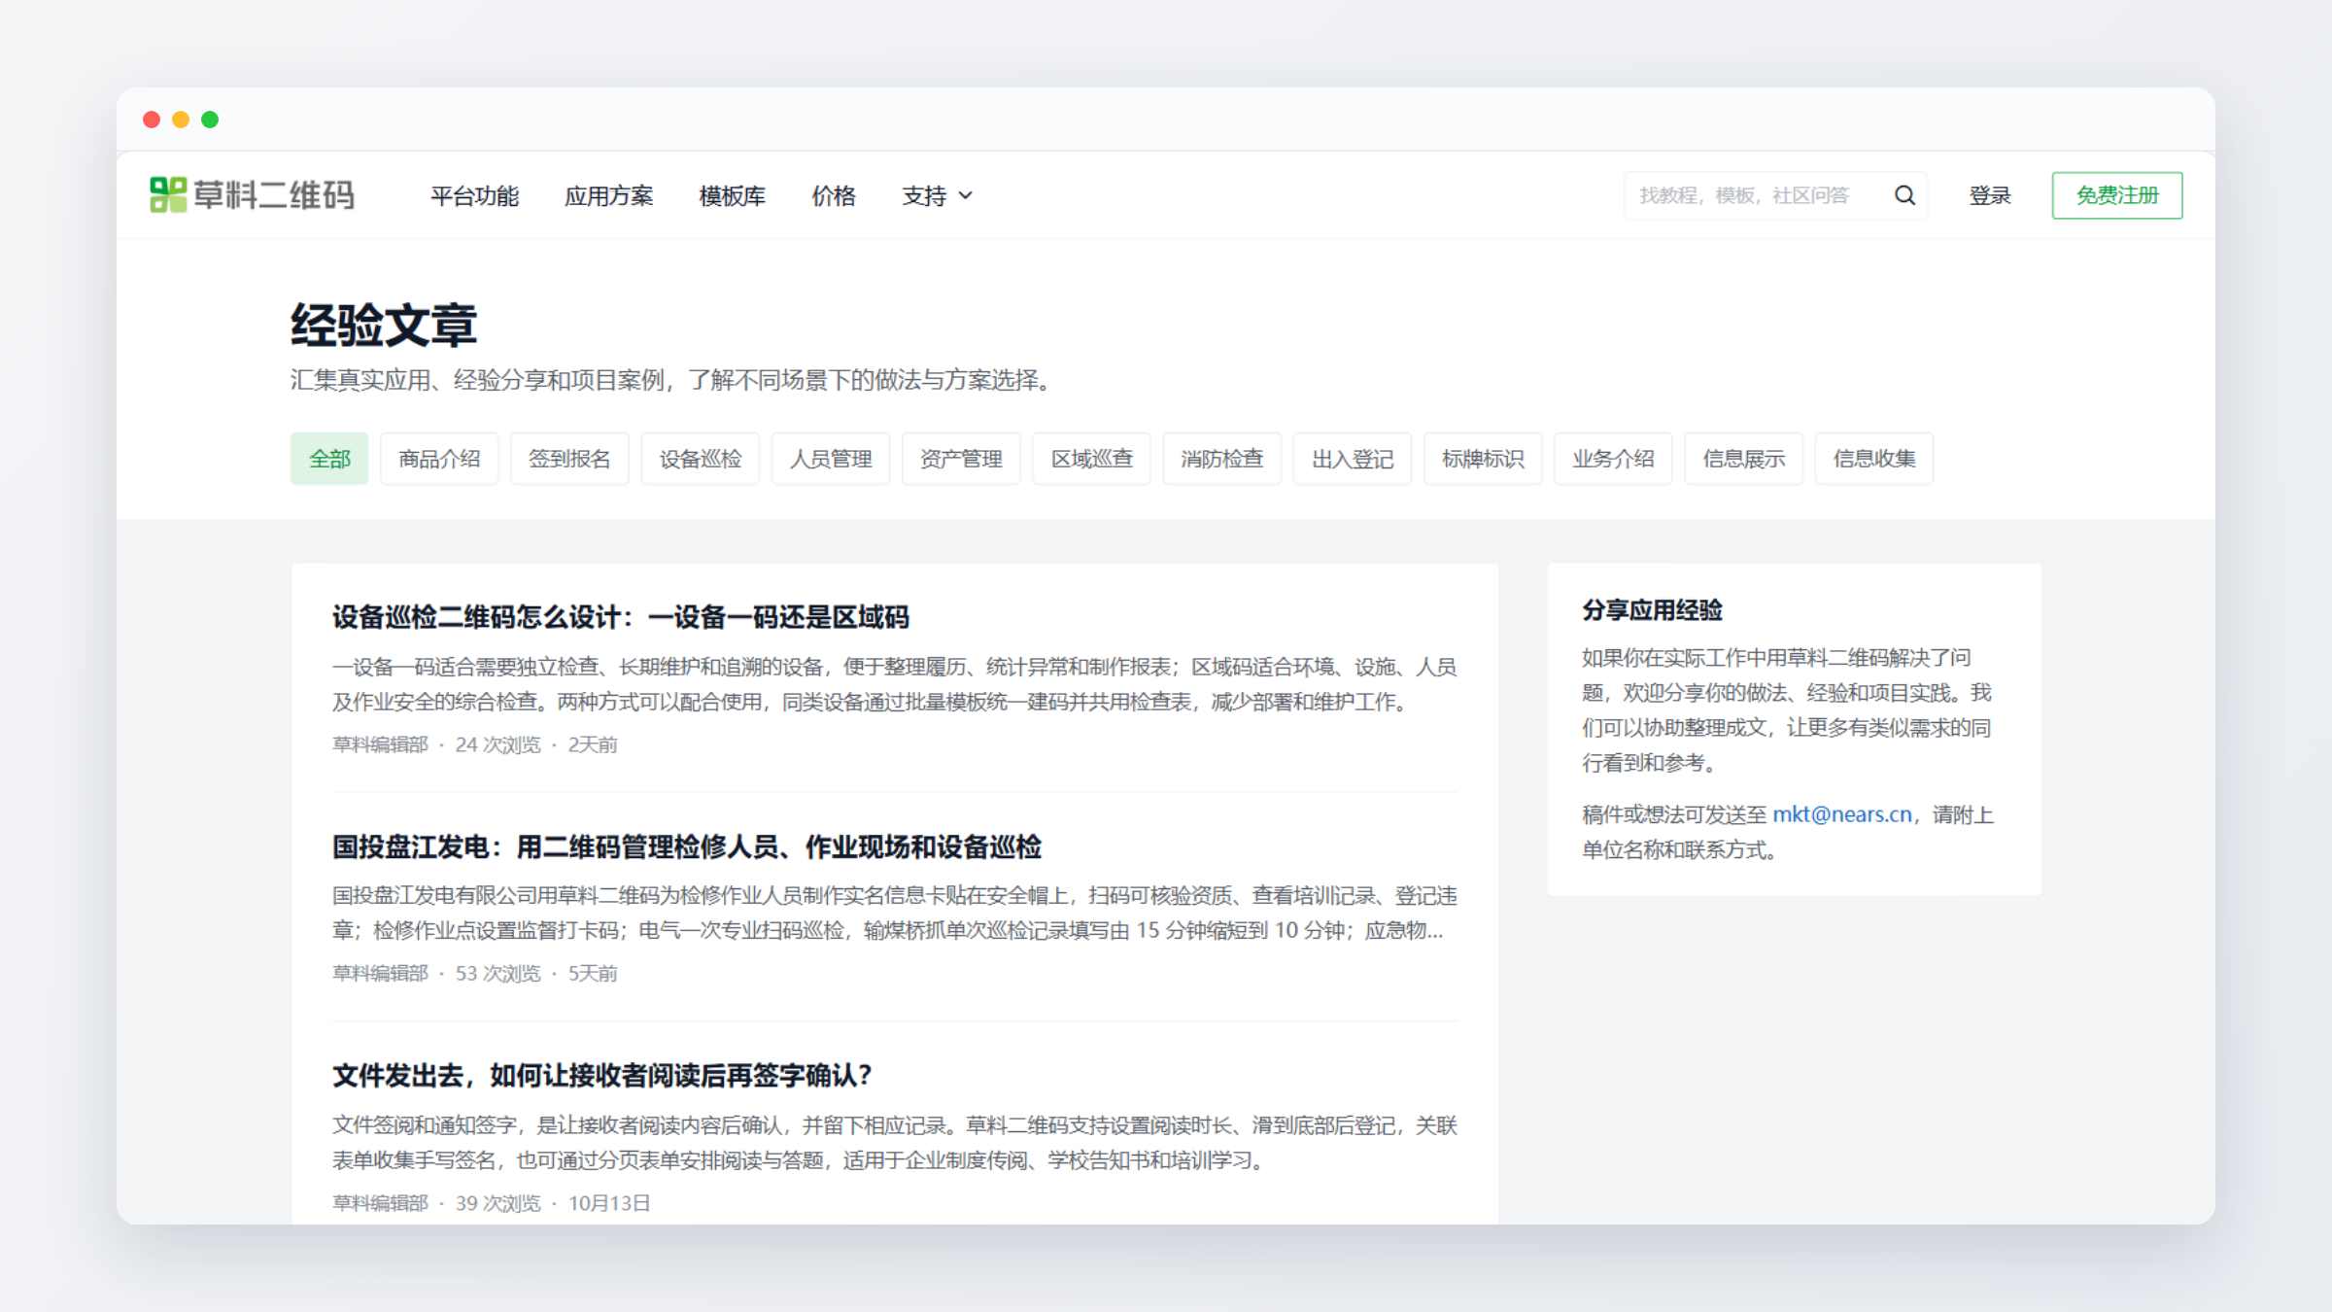
Task: Click the 分享应用经验 heading
Action: coord(1652,610)
